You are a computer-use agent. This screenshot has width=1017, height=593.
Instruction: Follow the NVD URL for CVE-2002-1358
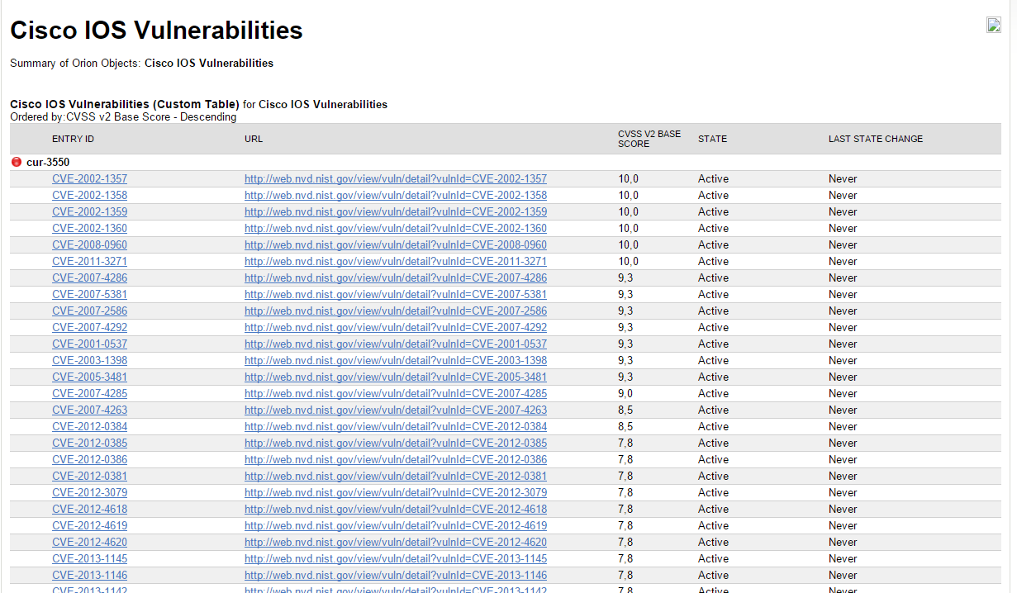pyautogui.click(x=396, y=195)
